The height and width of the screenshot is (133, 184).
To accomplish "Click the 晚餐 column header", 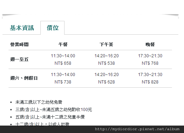I will (x=150, y=45).
